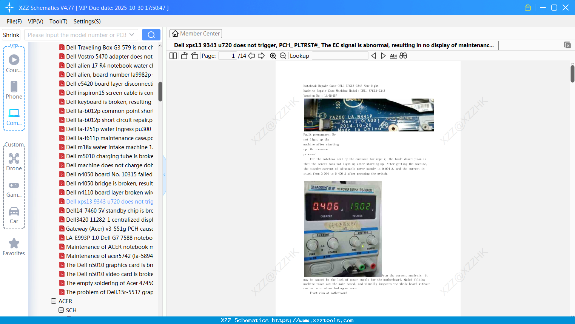Select the Dell xps13 9343 document tab

tap(334, 45)
